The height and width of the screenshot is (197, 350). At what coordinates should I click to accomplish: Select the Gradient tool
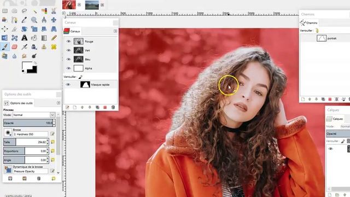click(x=44, y=38)
